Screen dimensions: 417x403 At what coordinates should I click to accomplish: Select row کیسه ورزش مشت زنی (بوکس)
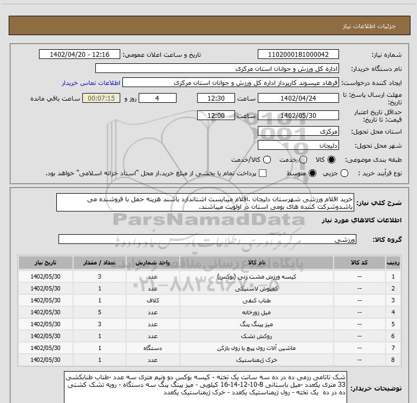coord(209,276)
